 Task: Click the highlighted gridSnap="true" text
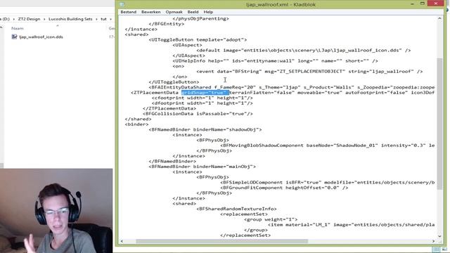click(x=205, y=93)
